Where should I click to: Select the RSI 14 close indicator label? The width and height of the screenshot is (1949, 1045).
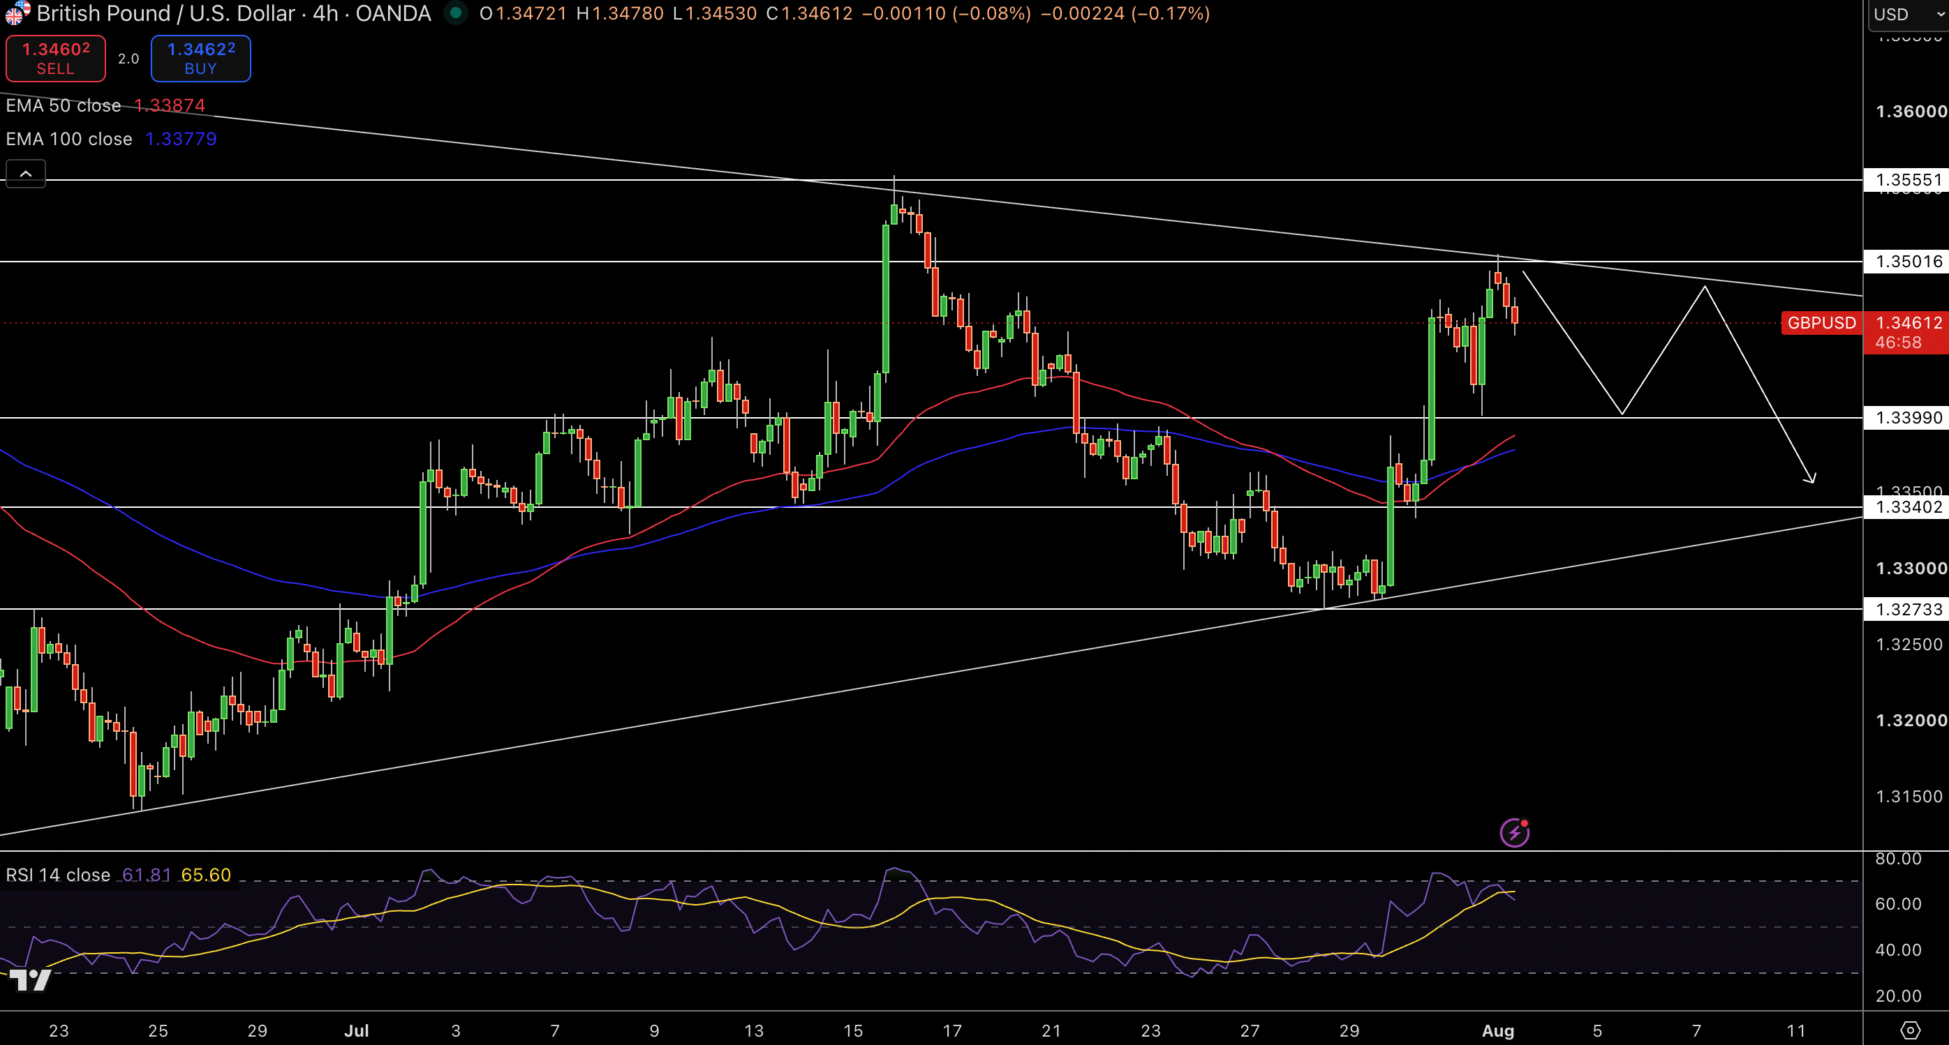(58, 875)
